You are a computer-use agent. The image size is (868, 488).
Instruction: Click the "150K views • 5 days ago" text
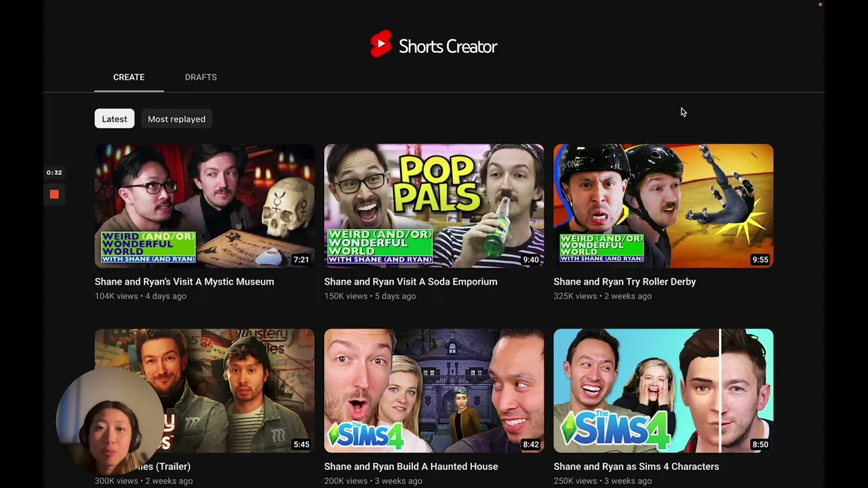click(370, 296)
